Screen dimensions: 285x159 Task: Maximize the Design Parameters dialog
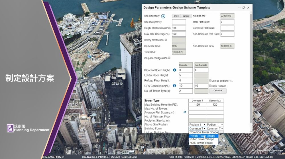[244, 8]
